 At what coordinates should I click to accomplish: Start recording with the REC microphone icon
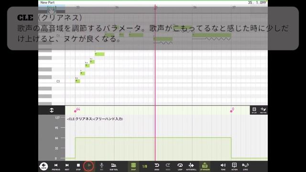point(101,167)
